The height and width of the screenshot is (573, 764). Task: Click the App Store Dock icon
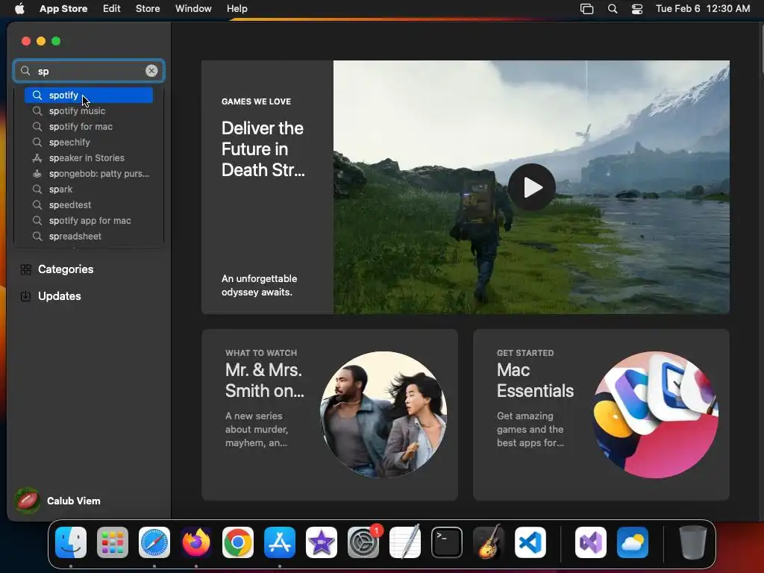pos(280,542)
